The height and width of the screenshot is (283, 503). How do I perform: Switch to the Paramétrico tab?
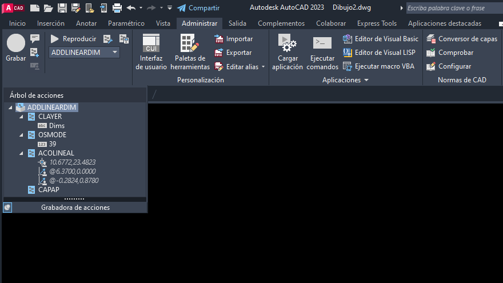pyautogui.click(x=126, y=23)
